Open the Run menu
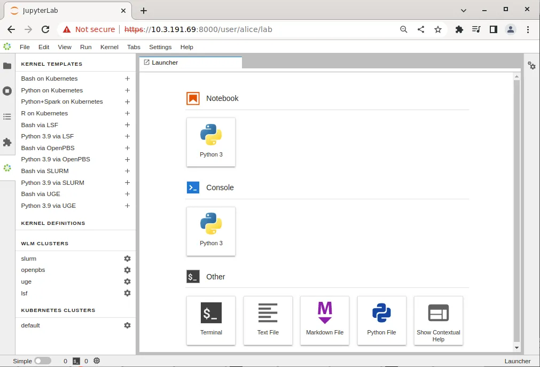540x367 pixels. point(86,47)
